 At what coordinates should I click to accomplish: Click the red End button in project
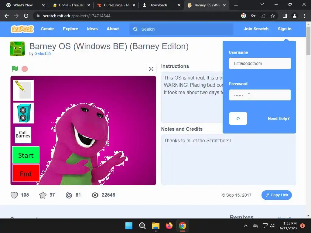26,173
